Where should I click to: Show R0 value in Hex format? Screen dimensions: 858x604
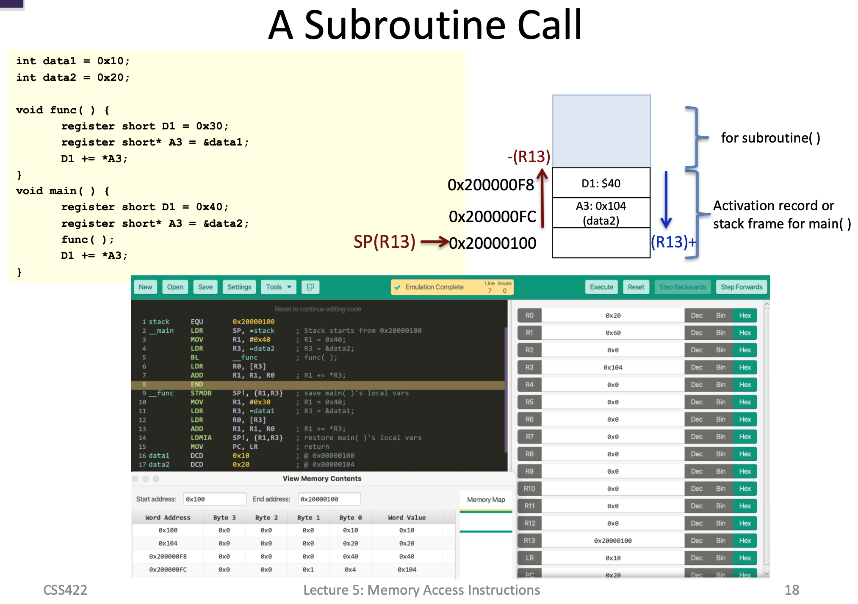745,315
